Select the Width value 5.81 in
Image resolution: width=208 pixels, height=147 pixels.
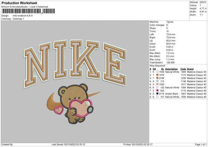click(203, 12)
